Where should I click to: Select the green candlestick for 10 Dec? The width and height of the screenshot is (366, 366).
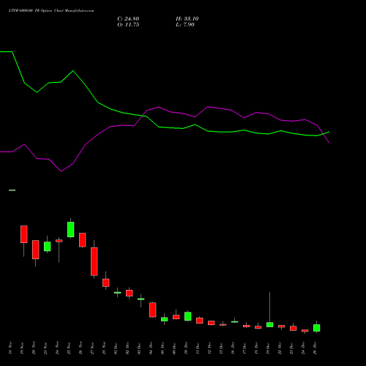coord(188,316)
